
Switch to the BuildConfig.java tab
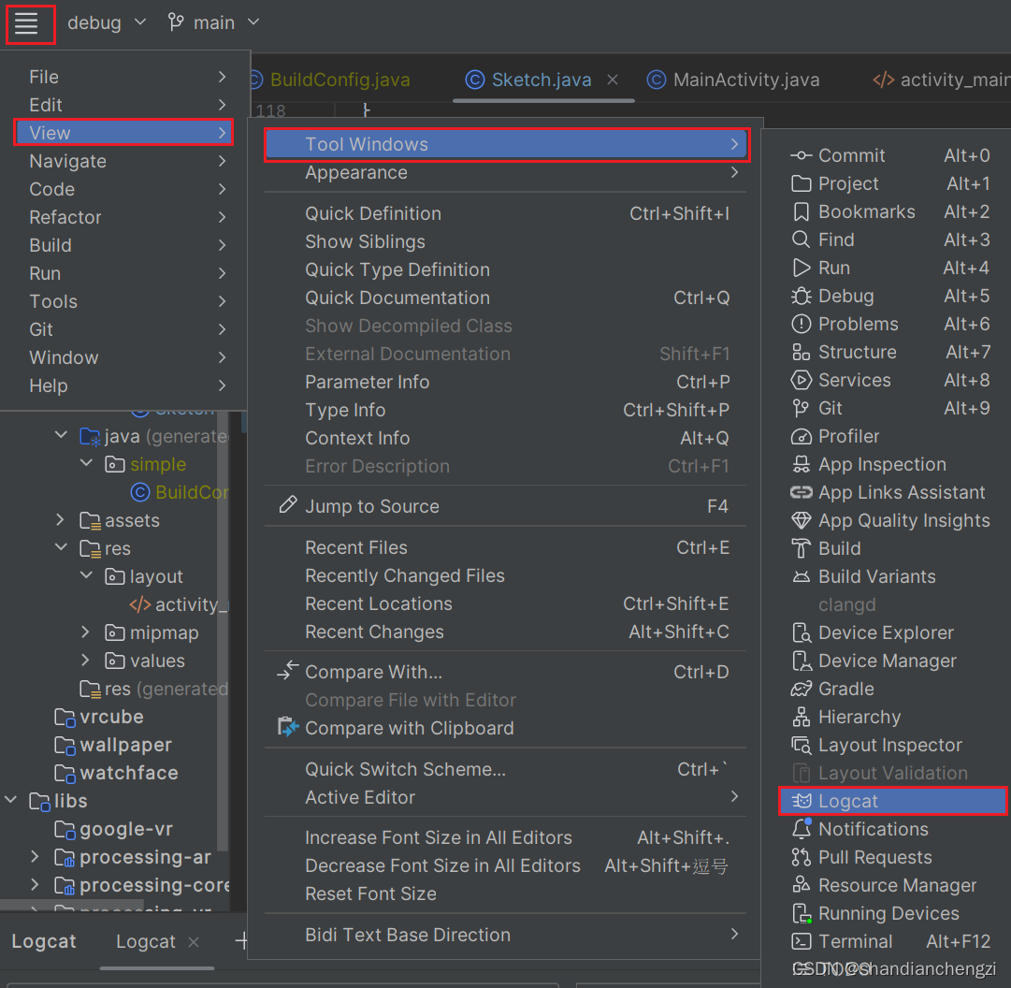(x=330, y=80)
